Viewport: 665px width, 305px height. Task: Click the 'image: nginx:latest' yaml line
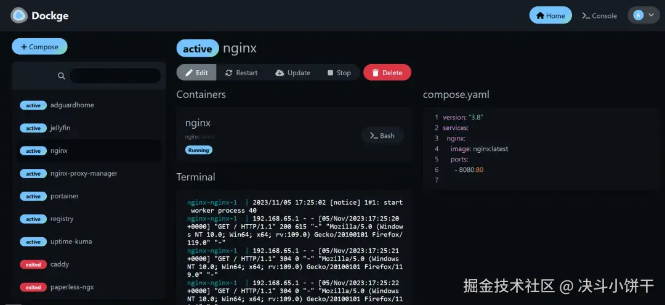point(479,149)
